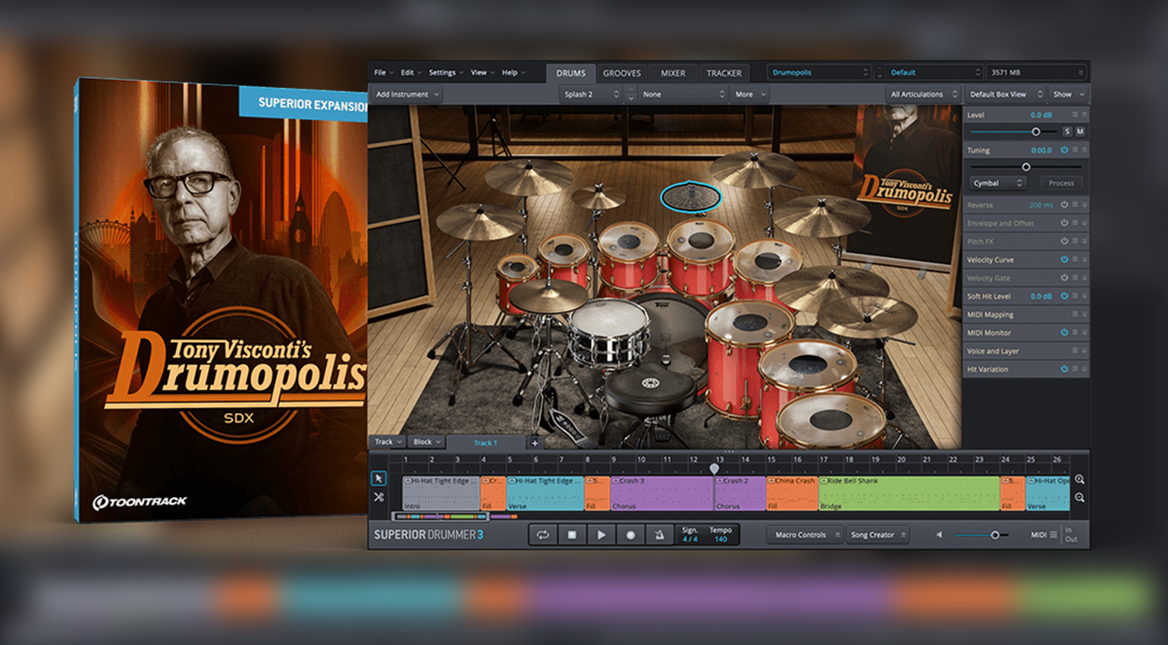Open the None selector dropdown
The image size is (1168, 645).
click(x=683, y=95)
